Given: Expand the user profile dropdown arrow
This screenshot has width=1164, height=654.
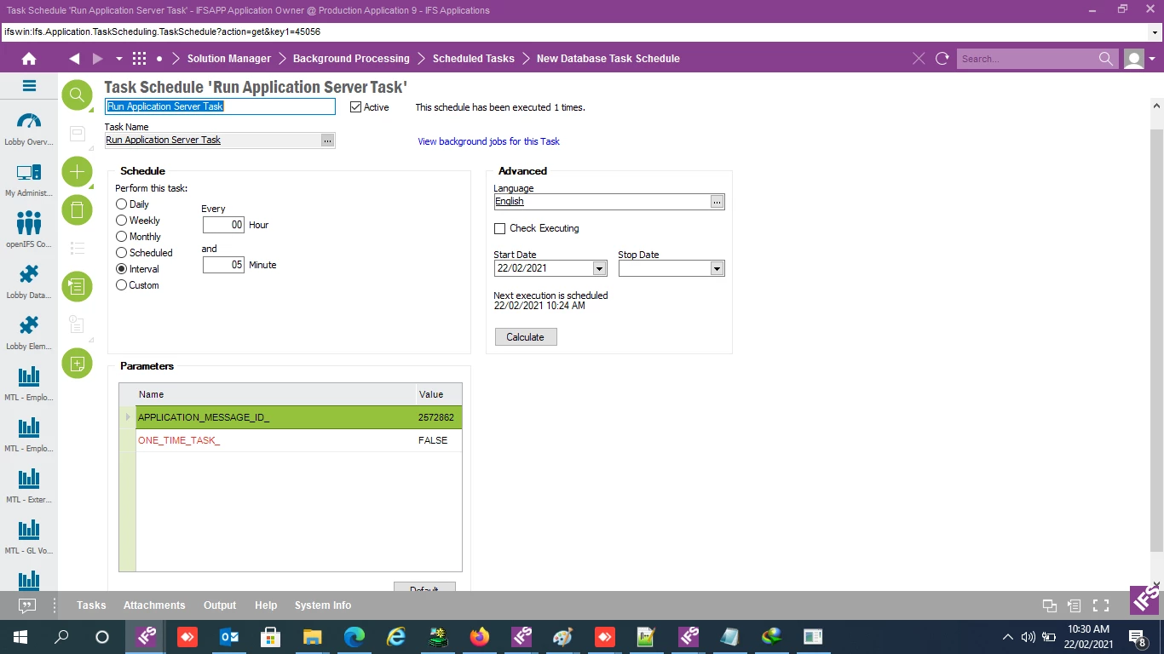Looking at the screenshot, I should tap(1152, 59).
